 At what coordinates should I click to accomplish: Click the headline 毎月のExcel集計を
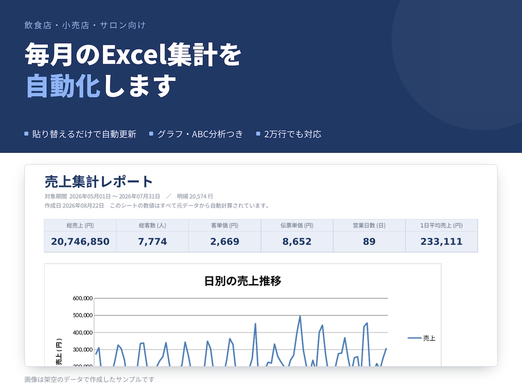tap(133, 55)
